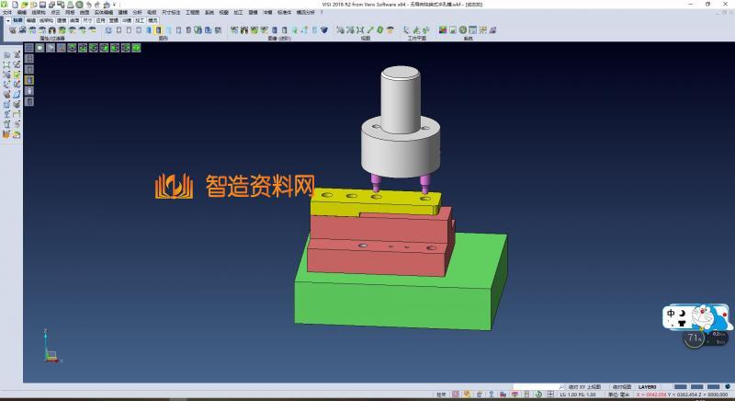The width and height of the screenshot is (735, 401).
Task: Open the 标准件 menu
Action: pyautogui.click(x=284, y=12)
